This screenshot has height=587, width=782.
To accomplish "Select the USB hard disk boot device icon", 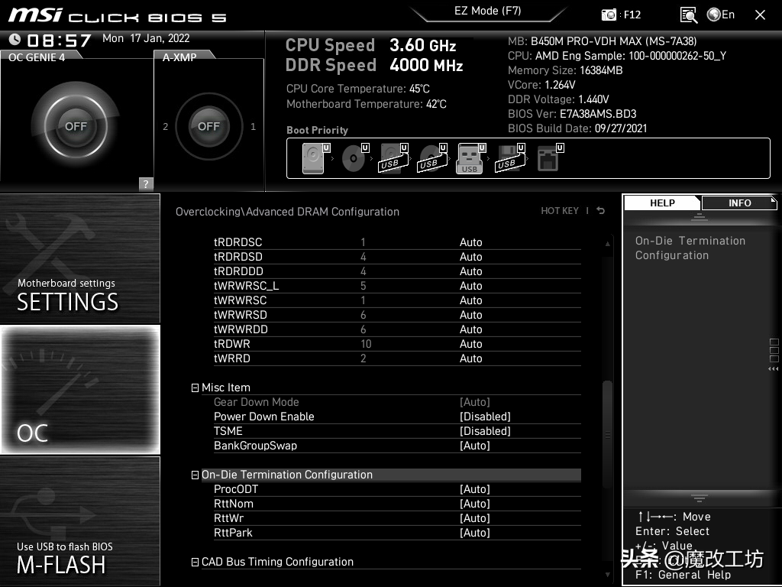I will 393,159.
